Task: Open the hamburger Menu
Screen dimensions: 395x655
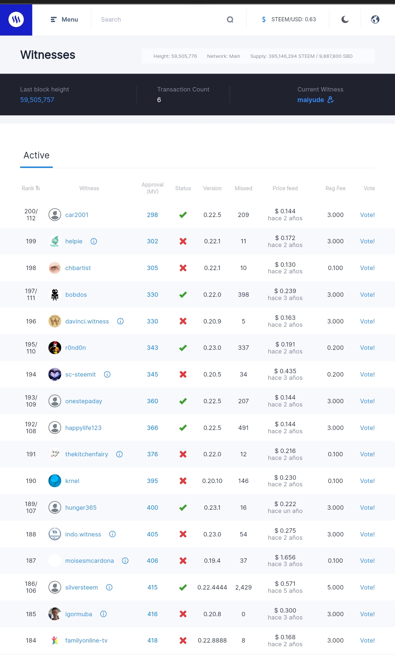Action: [x=64, y=19]
